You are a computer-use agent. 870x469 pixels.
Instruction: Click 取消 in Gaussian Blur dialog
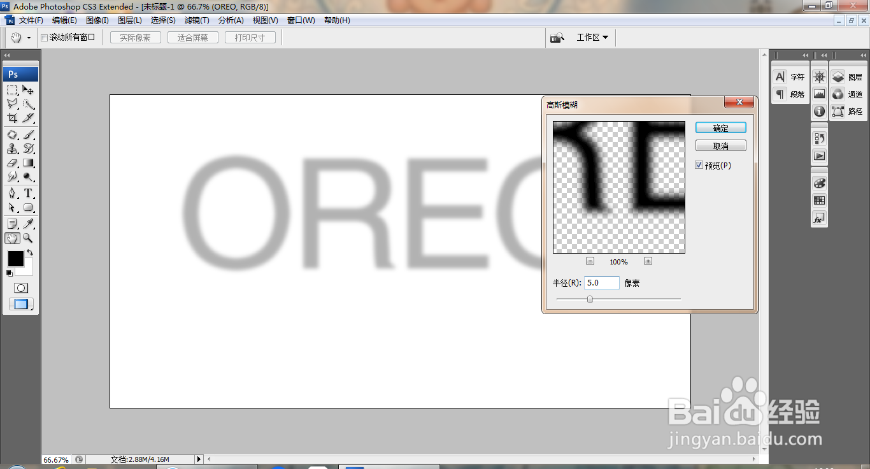720,146
